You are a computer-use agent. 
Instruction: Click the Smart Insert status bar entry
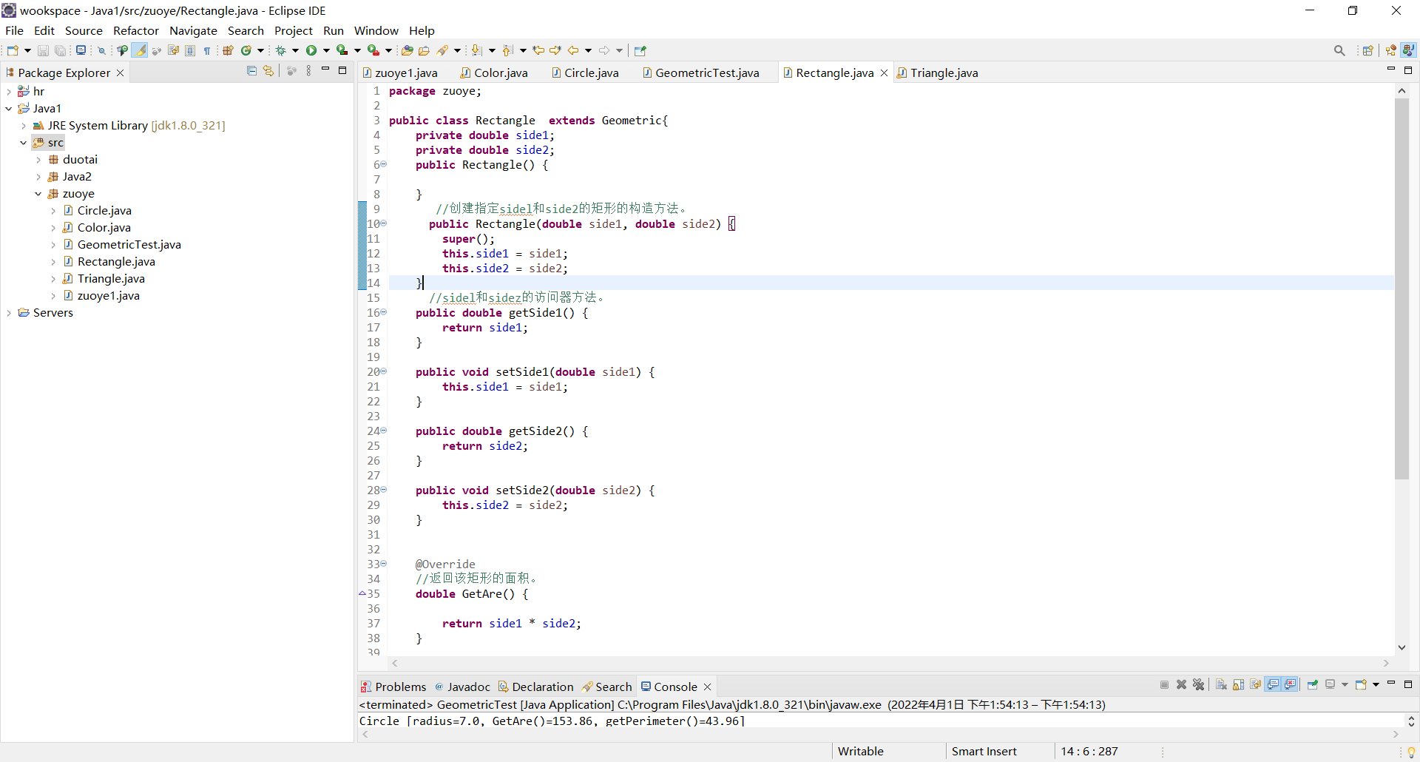point(984,752)
